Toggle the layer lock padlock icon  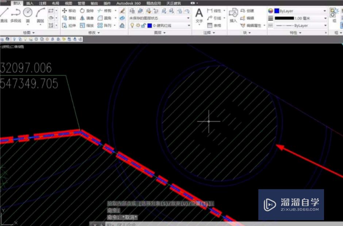pos(143,26)
